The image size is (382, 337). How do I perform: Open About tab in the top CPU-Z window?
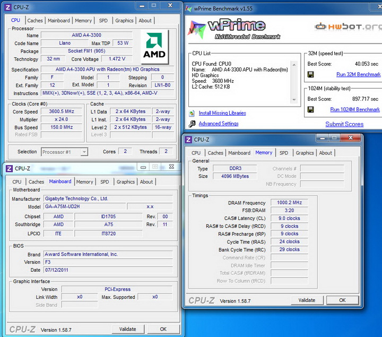click(145, 21)
